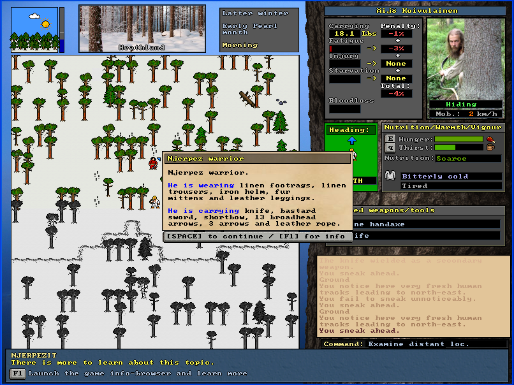Click the green Hunger bar

tap(459, 139)
